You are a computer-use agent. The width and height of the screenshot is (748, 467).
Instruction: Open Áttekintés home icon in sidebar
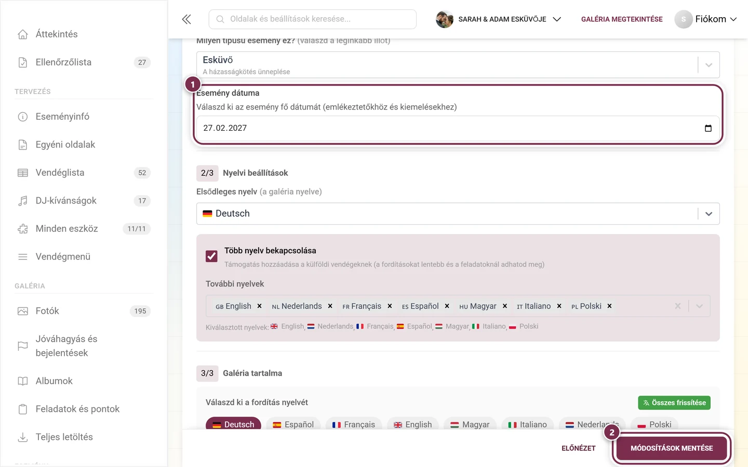point(23,34)
